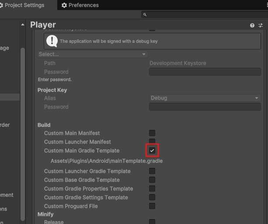Enable Custom Main Manifest checkbox
The height and width of the screenshot is (224, 268).
[152, 133]
